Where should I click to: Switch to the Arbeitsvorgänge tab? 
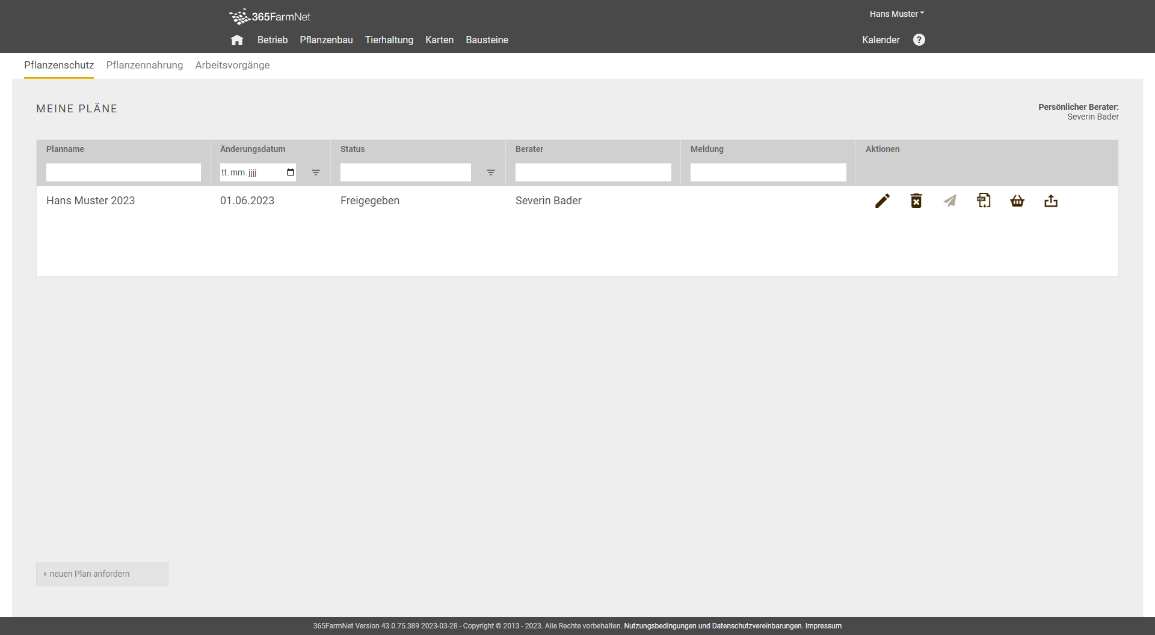pyautogui.click(x=232, y=65)
